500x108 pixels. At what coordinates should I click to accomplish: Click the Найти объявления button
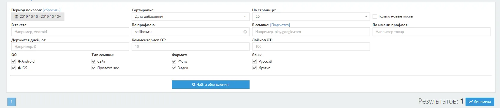tap(211, 85)
